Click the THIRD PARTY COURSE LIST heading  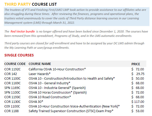pyautogui.click(x=31, y=4)
